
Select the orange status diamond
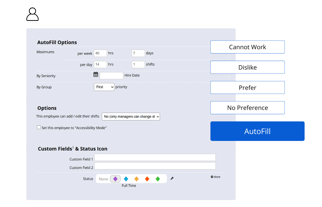[x=136, y=179]
